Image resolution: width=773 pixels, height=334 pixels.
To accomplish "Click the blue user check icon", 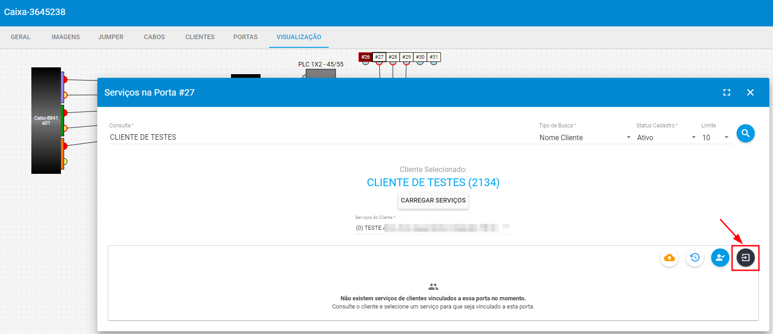I will pos(720,258).
